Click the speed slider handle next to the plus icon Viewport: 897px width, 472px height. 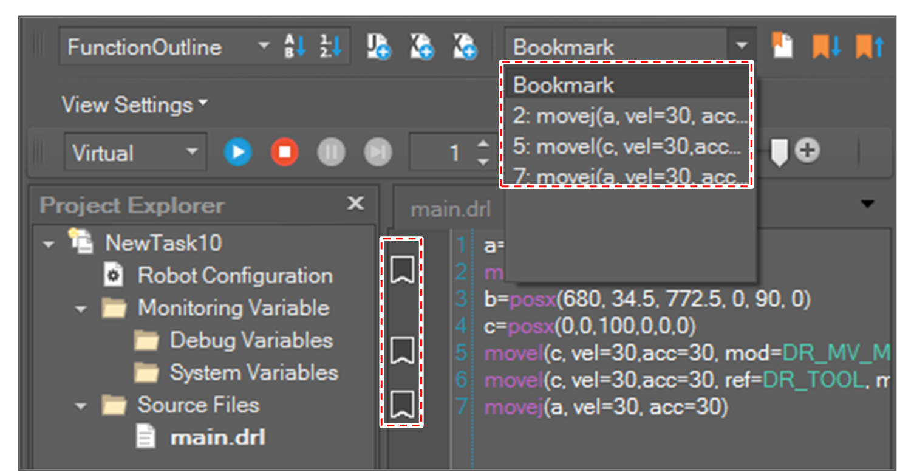[x=779, y=152]
